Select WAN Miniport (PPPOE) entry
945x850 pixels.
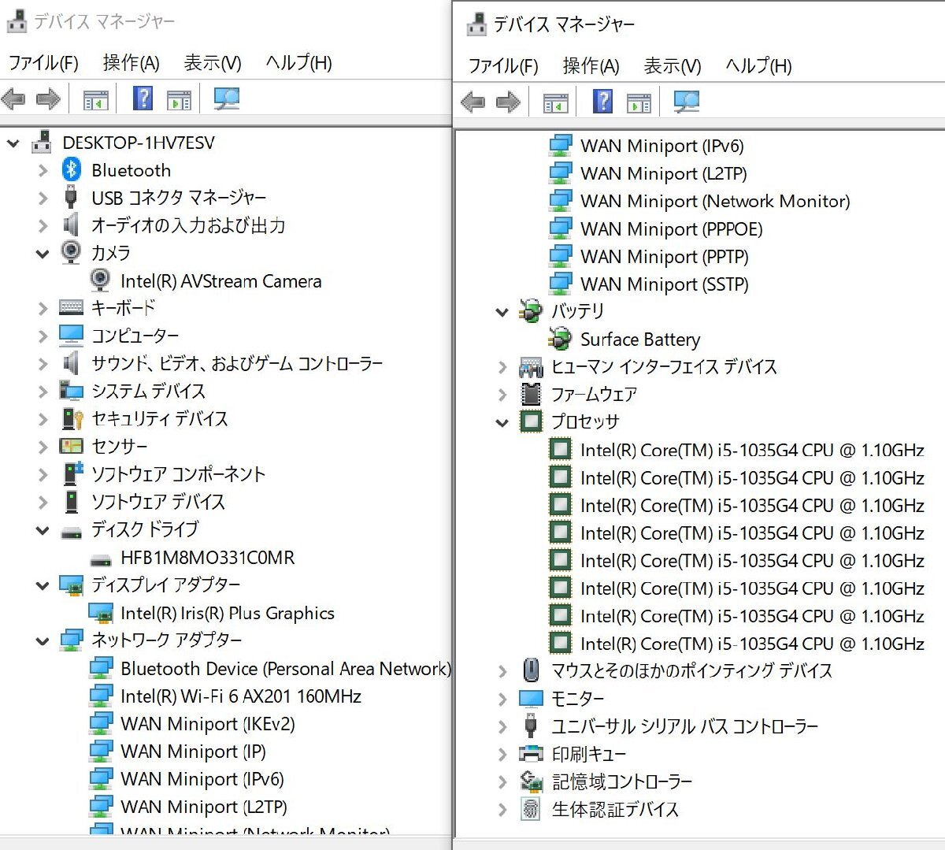pos(672,229)
